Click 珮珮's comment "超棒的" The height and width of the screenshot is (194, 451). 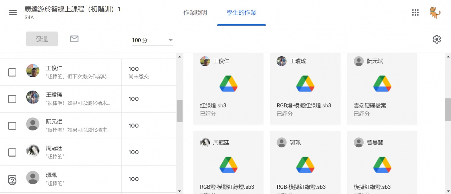coord(55,183)
